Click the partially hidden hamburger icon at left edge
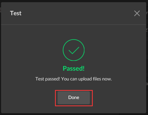This screenshot has height=115, width=148. coord(1,10)
